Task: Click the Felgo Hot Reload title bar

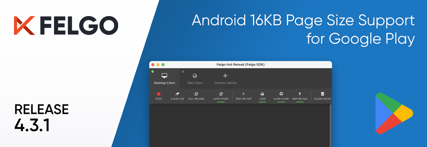Action: pyautogui.click(x=240, y=64)
